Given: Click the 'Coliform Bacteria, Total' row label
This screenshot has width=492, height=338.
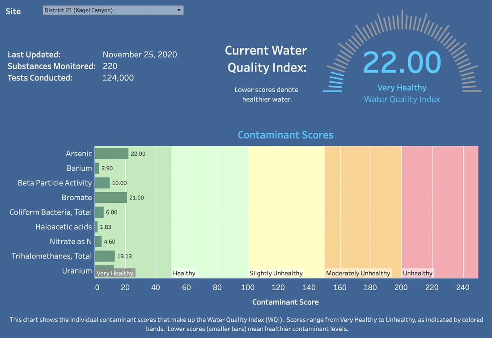Looking at the screenshot, I should 51,212.
